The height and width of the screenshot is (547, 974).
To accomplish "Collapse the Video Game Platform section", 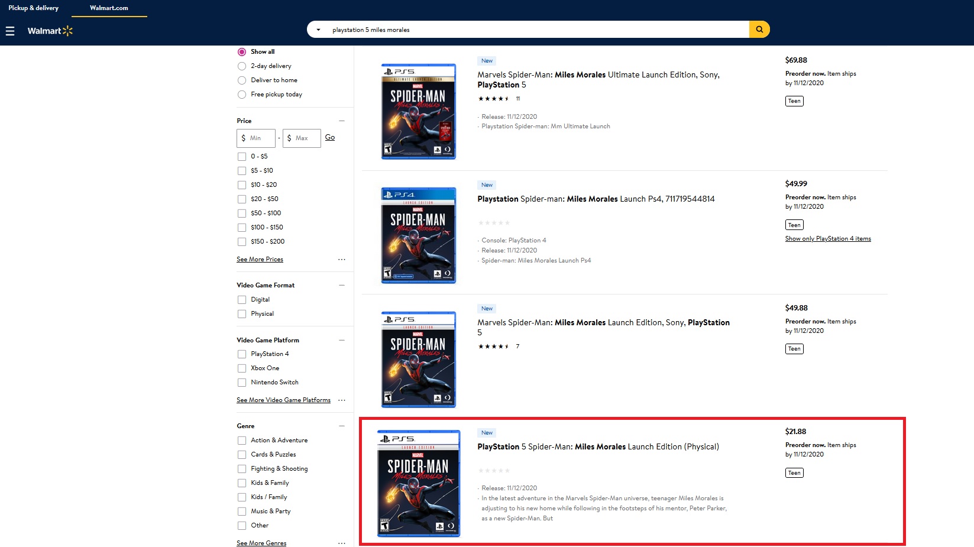I will pyautogui.click(x=342, y=340).
